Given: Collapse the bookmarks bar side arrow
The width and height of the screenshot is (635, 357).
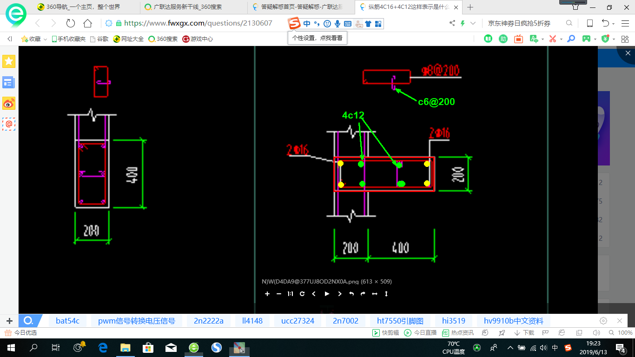Looking at the screenshot, I should [9, 39].
